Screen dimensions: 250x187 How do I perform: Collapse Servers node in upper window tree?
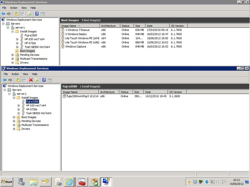click(x=3, y=24)
